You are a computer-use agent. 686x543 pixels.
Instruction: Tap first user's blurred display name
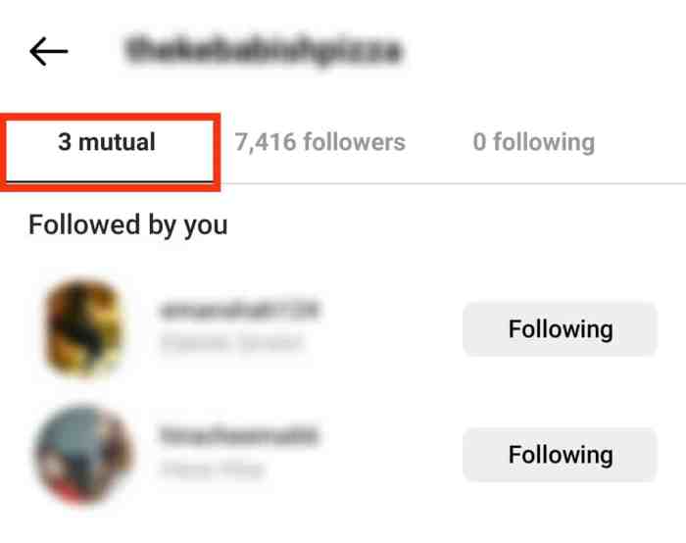tap(231, 342)
